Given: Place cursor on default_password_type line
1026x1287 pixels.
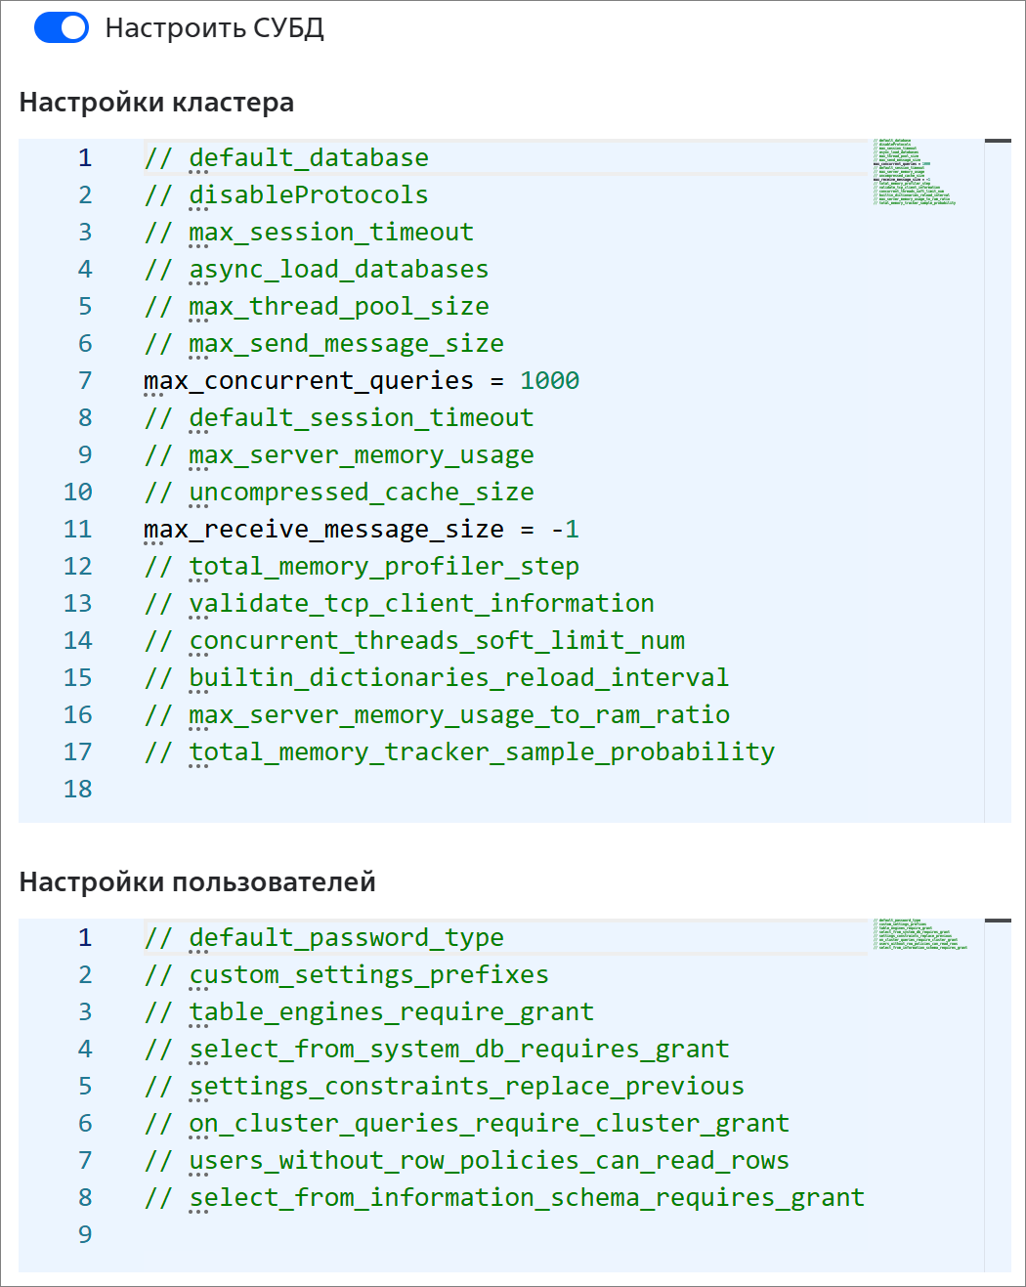Looking at the screenshot, I should click(x=346, y=937).
